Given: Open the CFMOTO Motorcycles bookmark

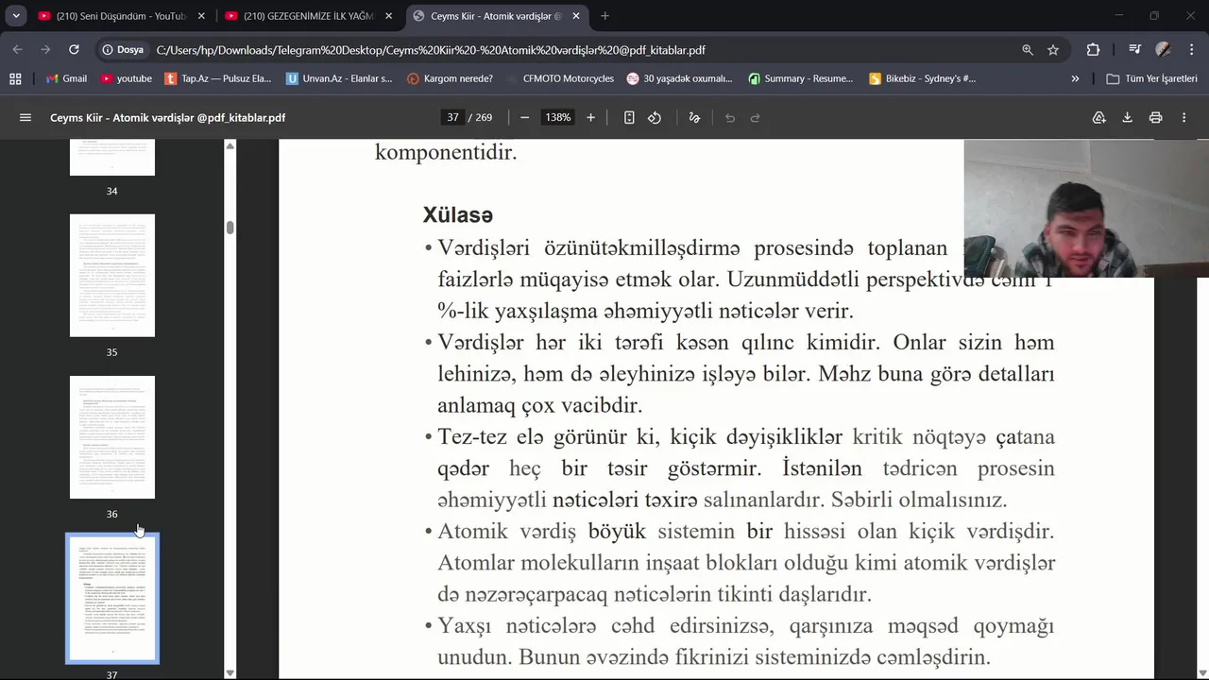Looking at the screenshot, I should click(x=559, y=78).
